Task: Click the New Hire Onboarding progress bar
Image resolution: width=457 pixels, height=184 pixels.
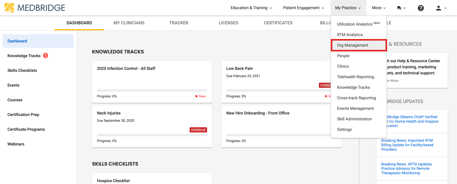Action: click(x=279, y=135)
